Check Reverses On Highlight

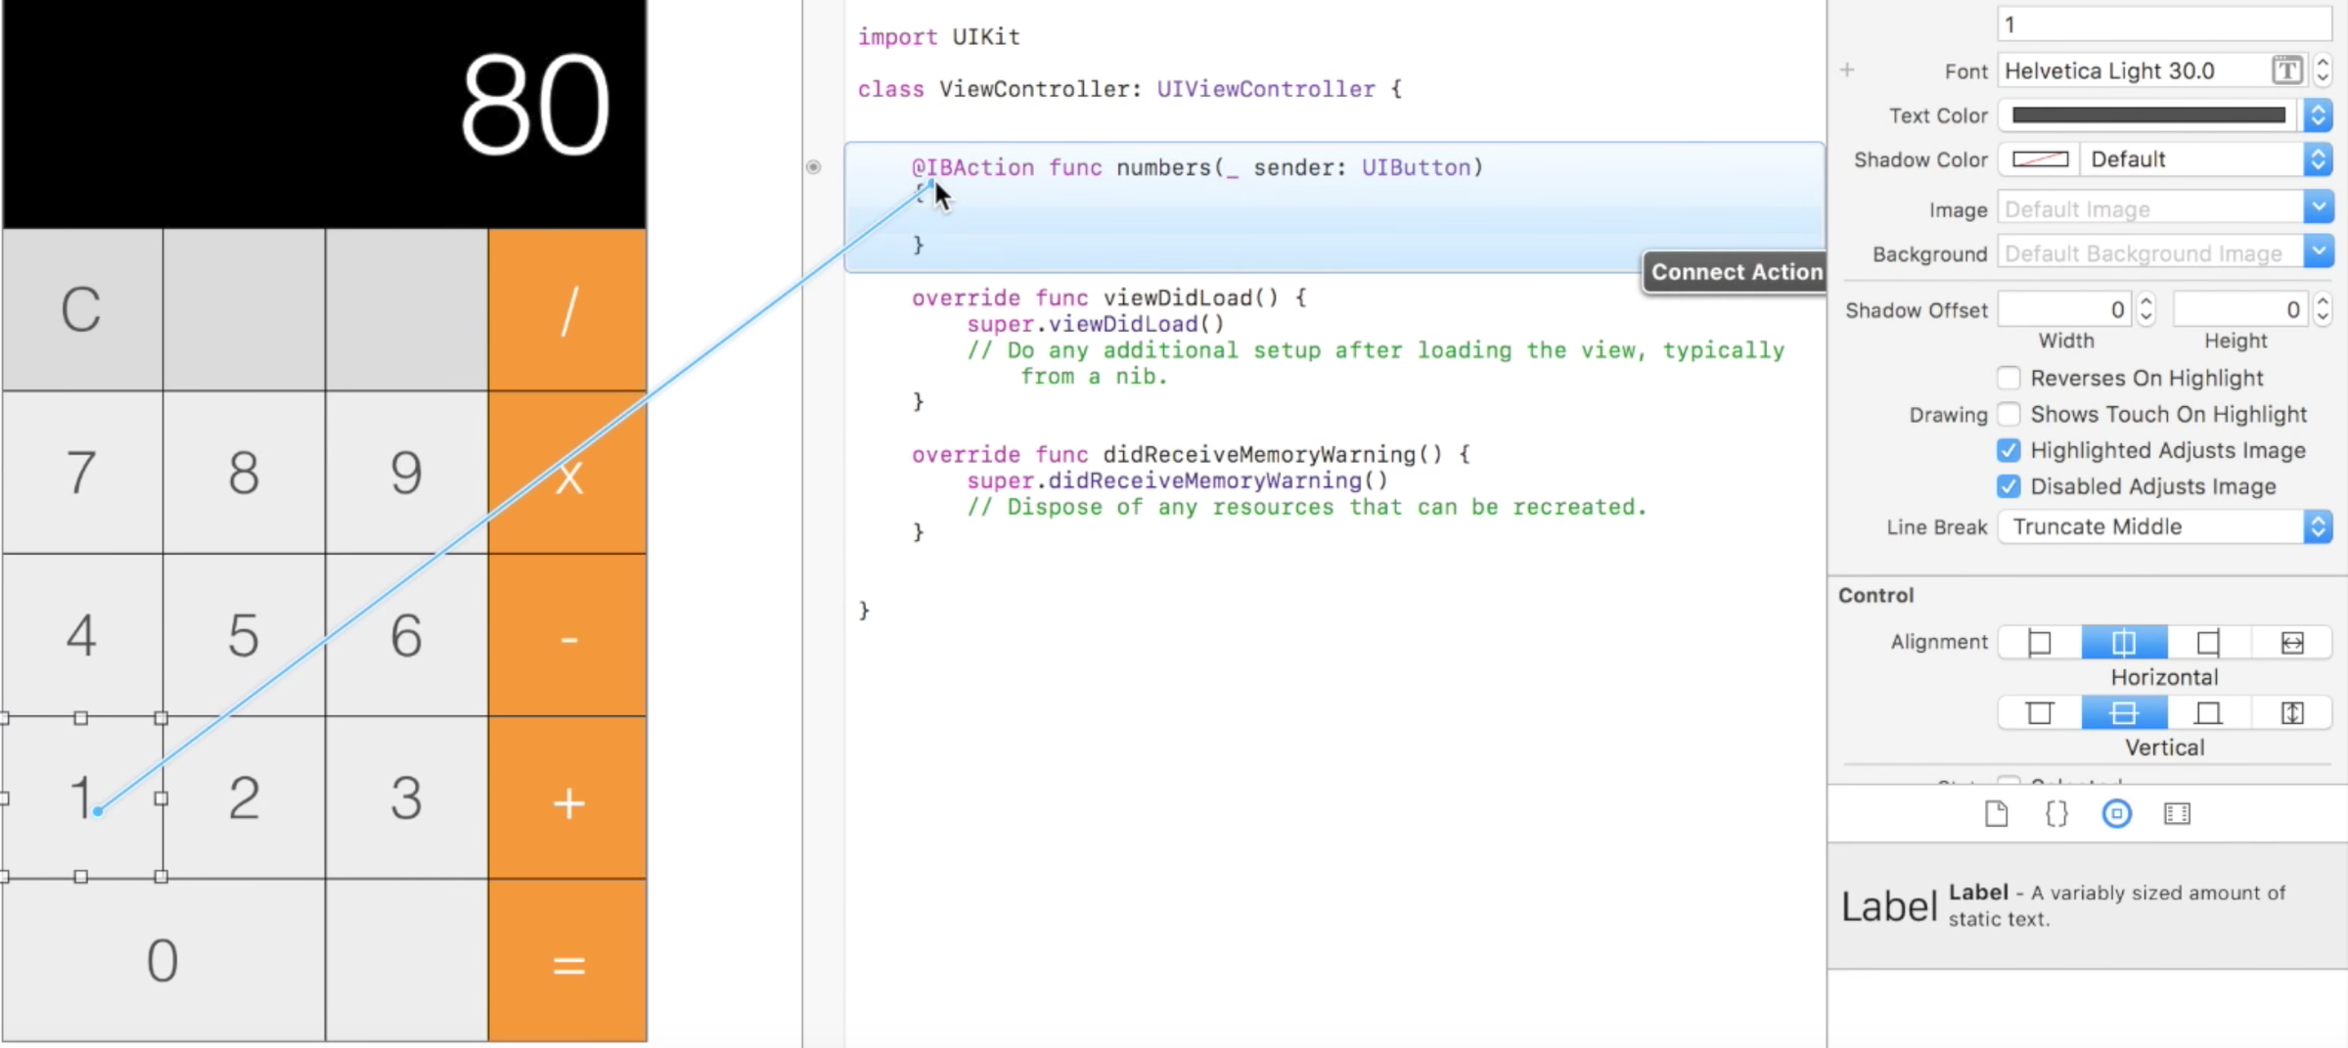pyautogui.click(x=2009, y=378)
